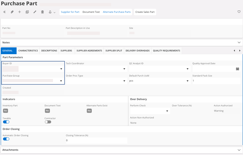Click the plus icon to add new record
The image size is (243, 155).
pos(20,12)
